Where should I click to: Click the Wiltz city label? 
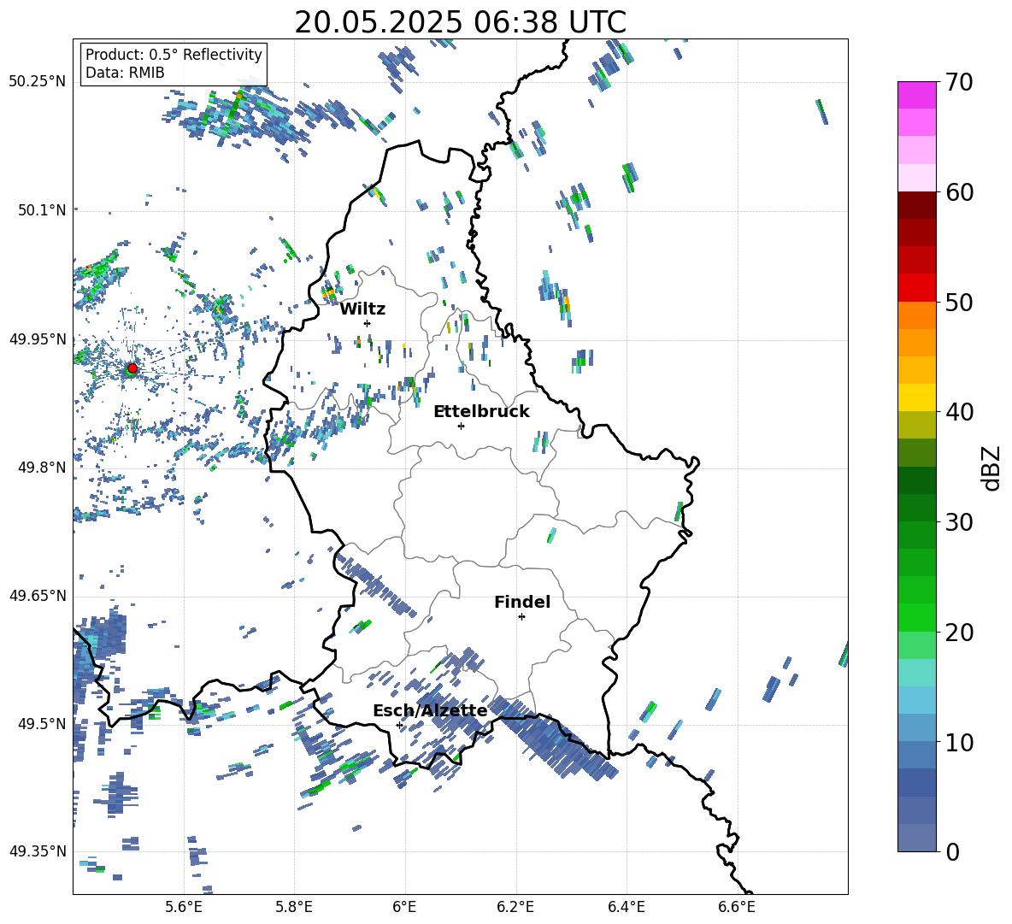pos(362,309)
